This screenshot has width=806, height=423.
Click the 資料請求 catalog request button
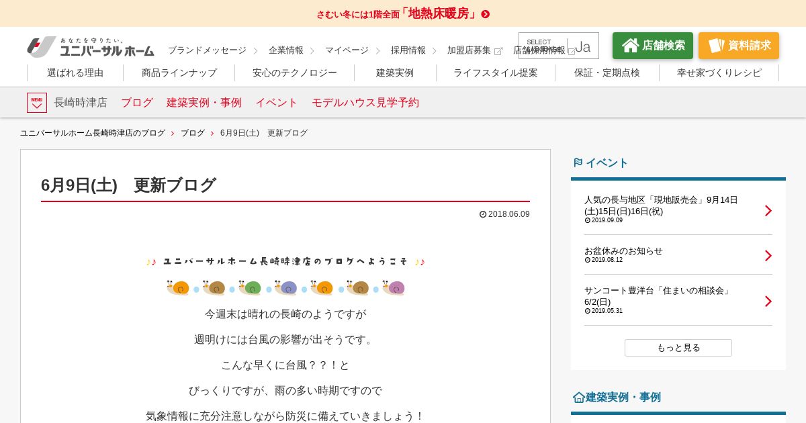click(x=739, y=46)
